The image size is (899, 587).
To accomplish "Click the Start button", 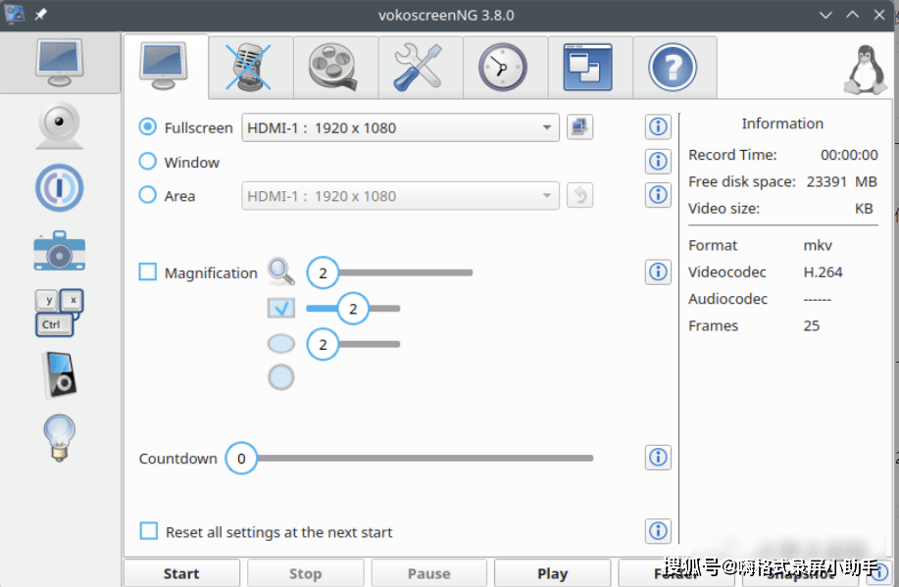I will (x=181, y=573).
